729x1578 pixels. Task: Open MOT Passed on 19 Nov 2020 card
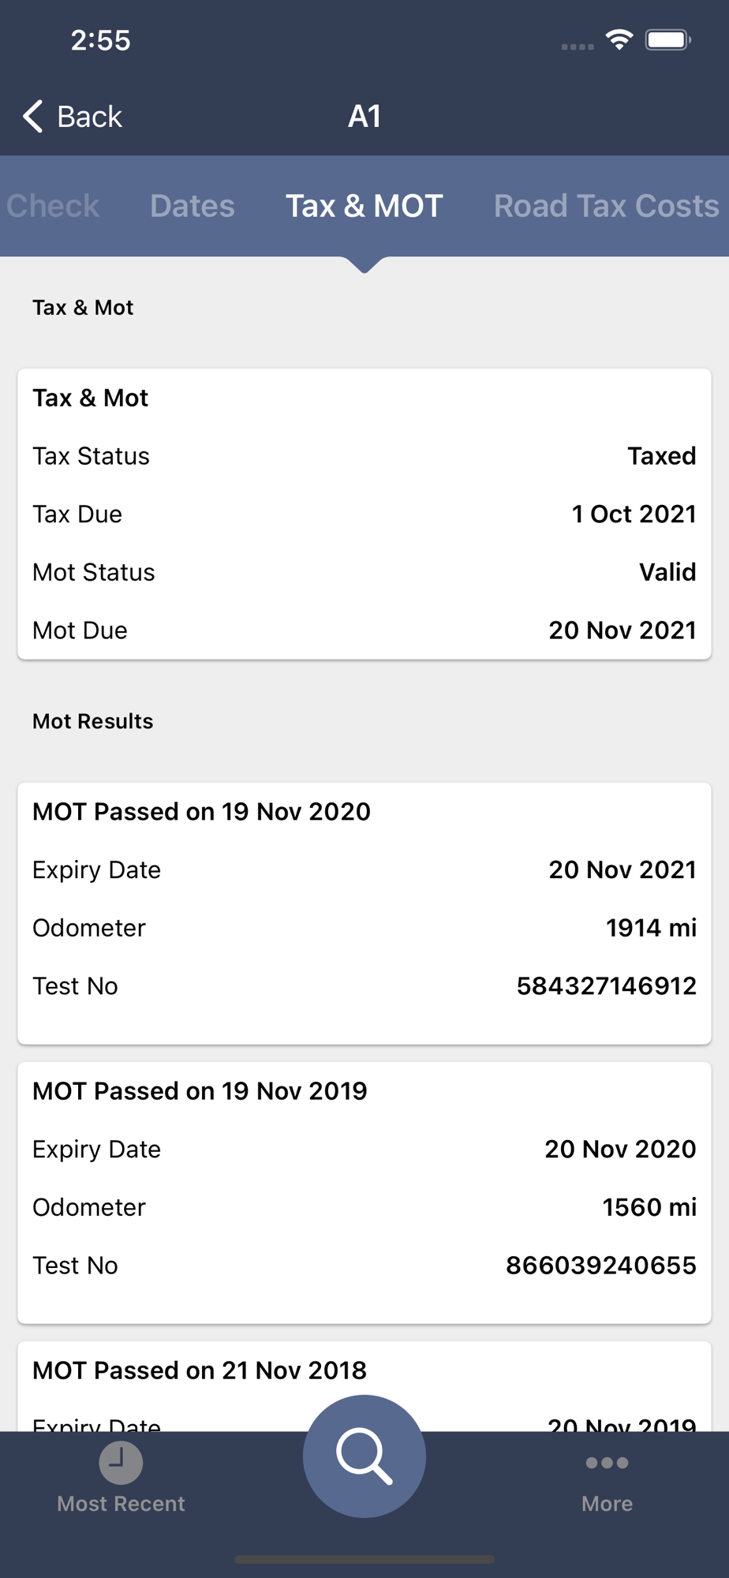coord(364,914)
